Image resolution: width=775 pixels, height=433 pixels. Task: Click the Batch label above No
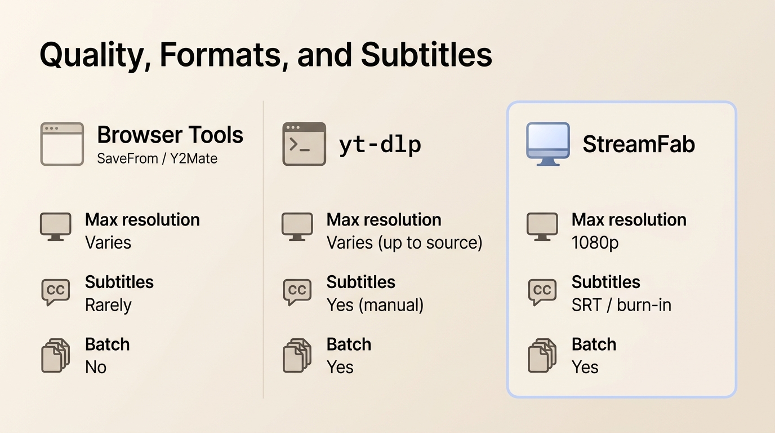pyautogui.click(x=108, y=344)
